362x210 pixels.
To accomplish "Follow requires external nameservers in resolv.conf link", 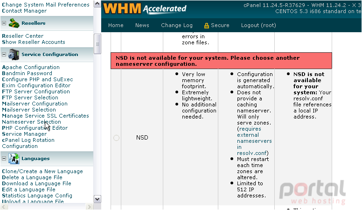I will pyautogui.click(x=254, y=141).
